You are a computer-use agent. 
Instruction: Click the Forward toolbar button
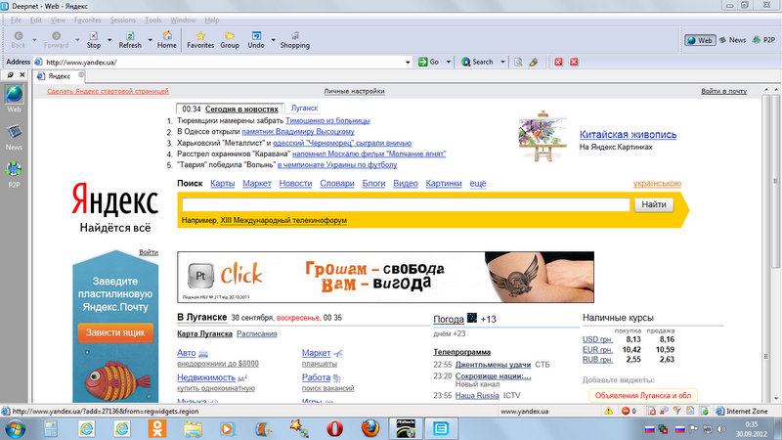(56, 39)
